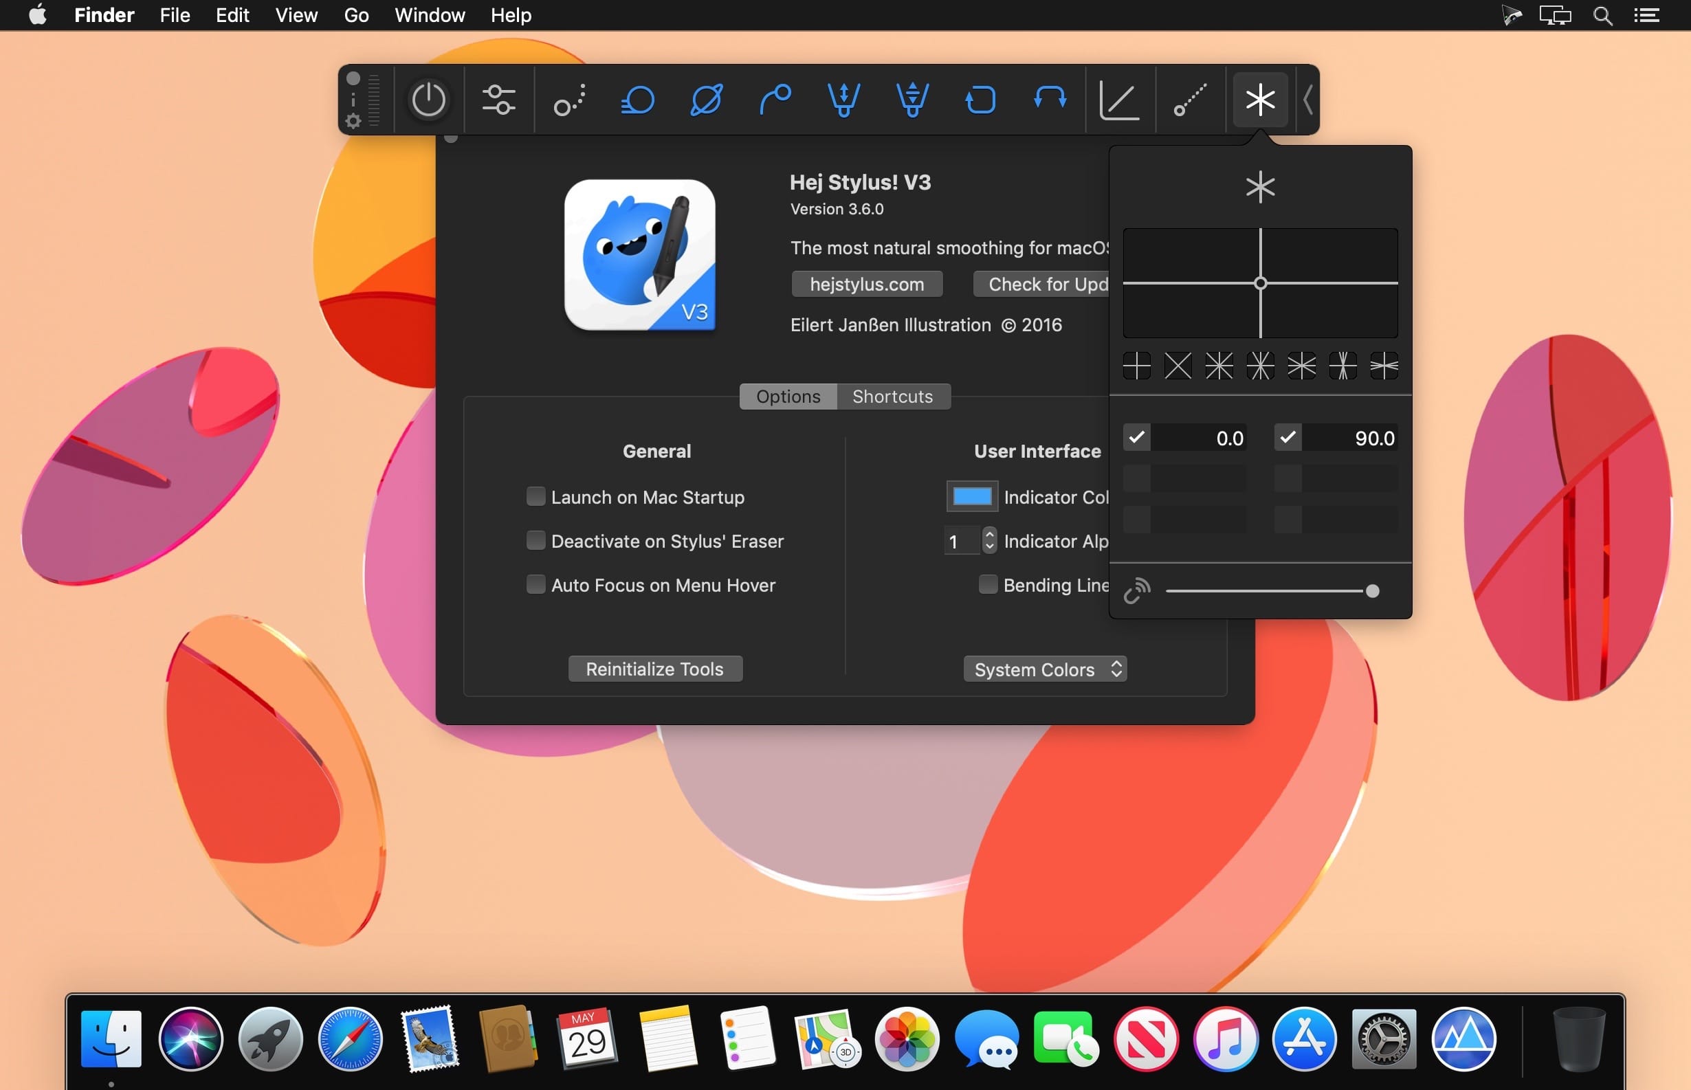Viewport: 1691px width, 1090px height.
Task: Click the Indicator Alpha stepper arrows
Action: click(990, 541)
